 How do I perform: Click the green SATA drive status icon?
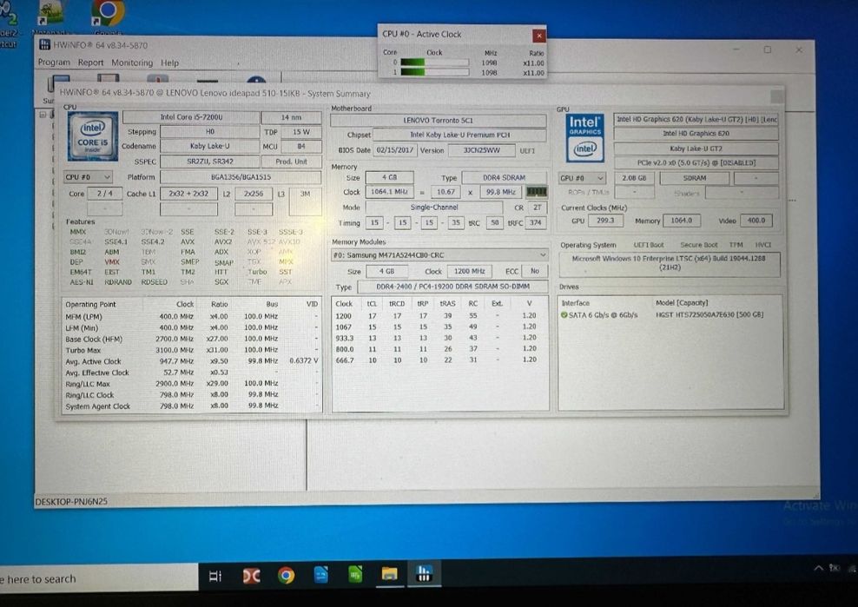tap(564, 315)
